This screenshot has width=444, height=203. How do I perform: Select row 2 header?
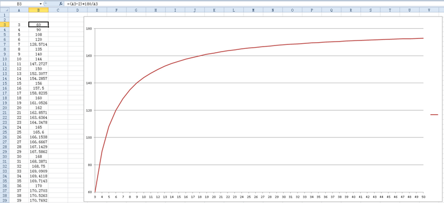tap(5, 20)
